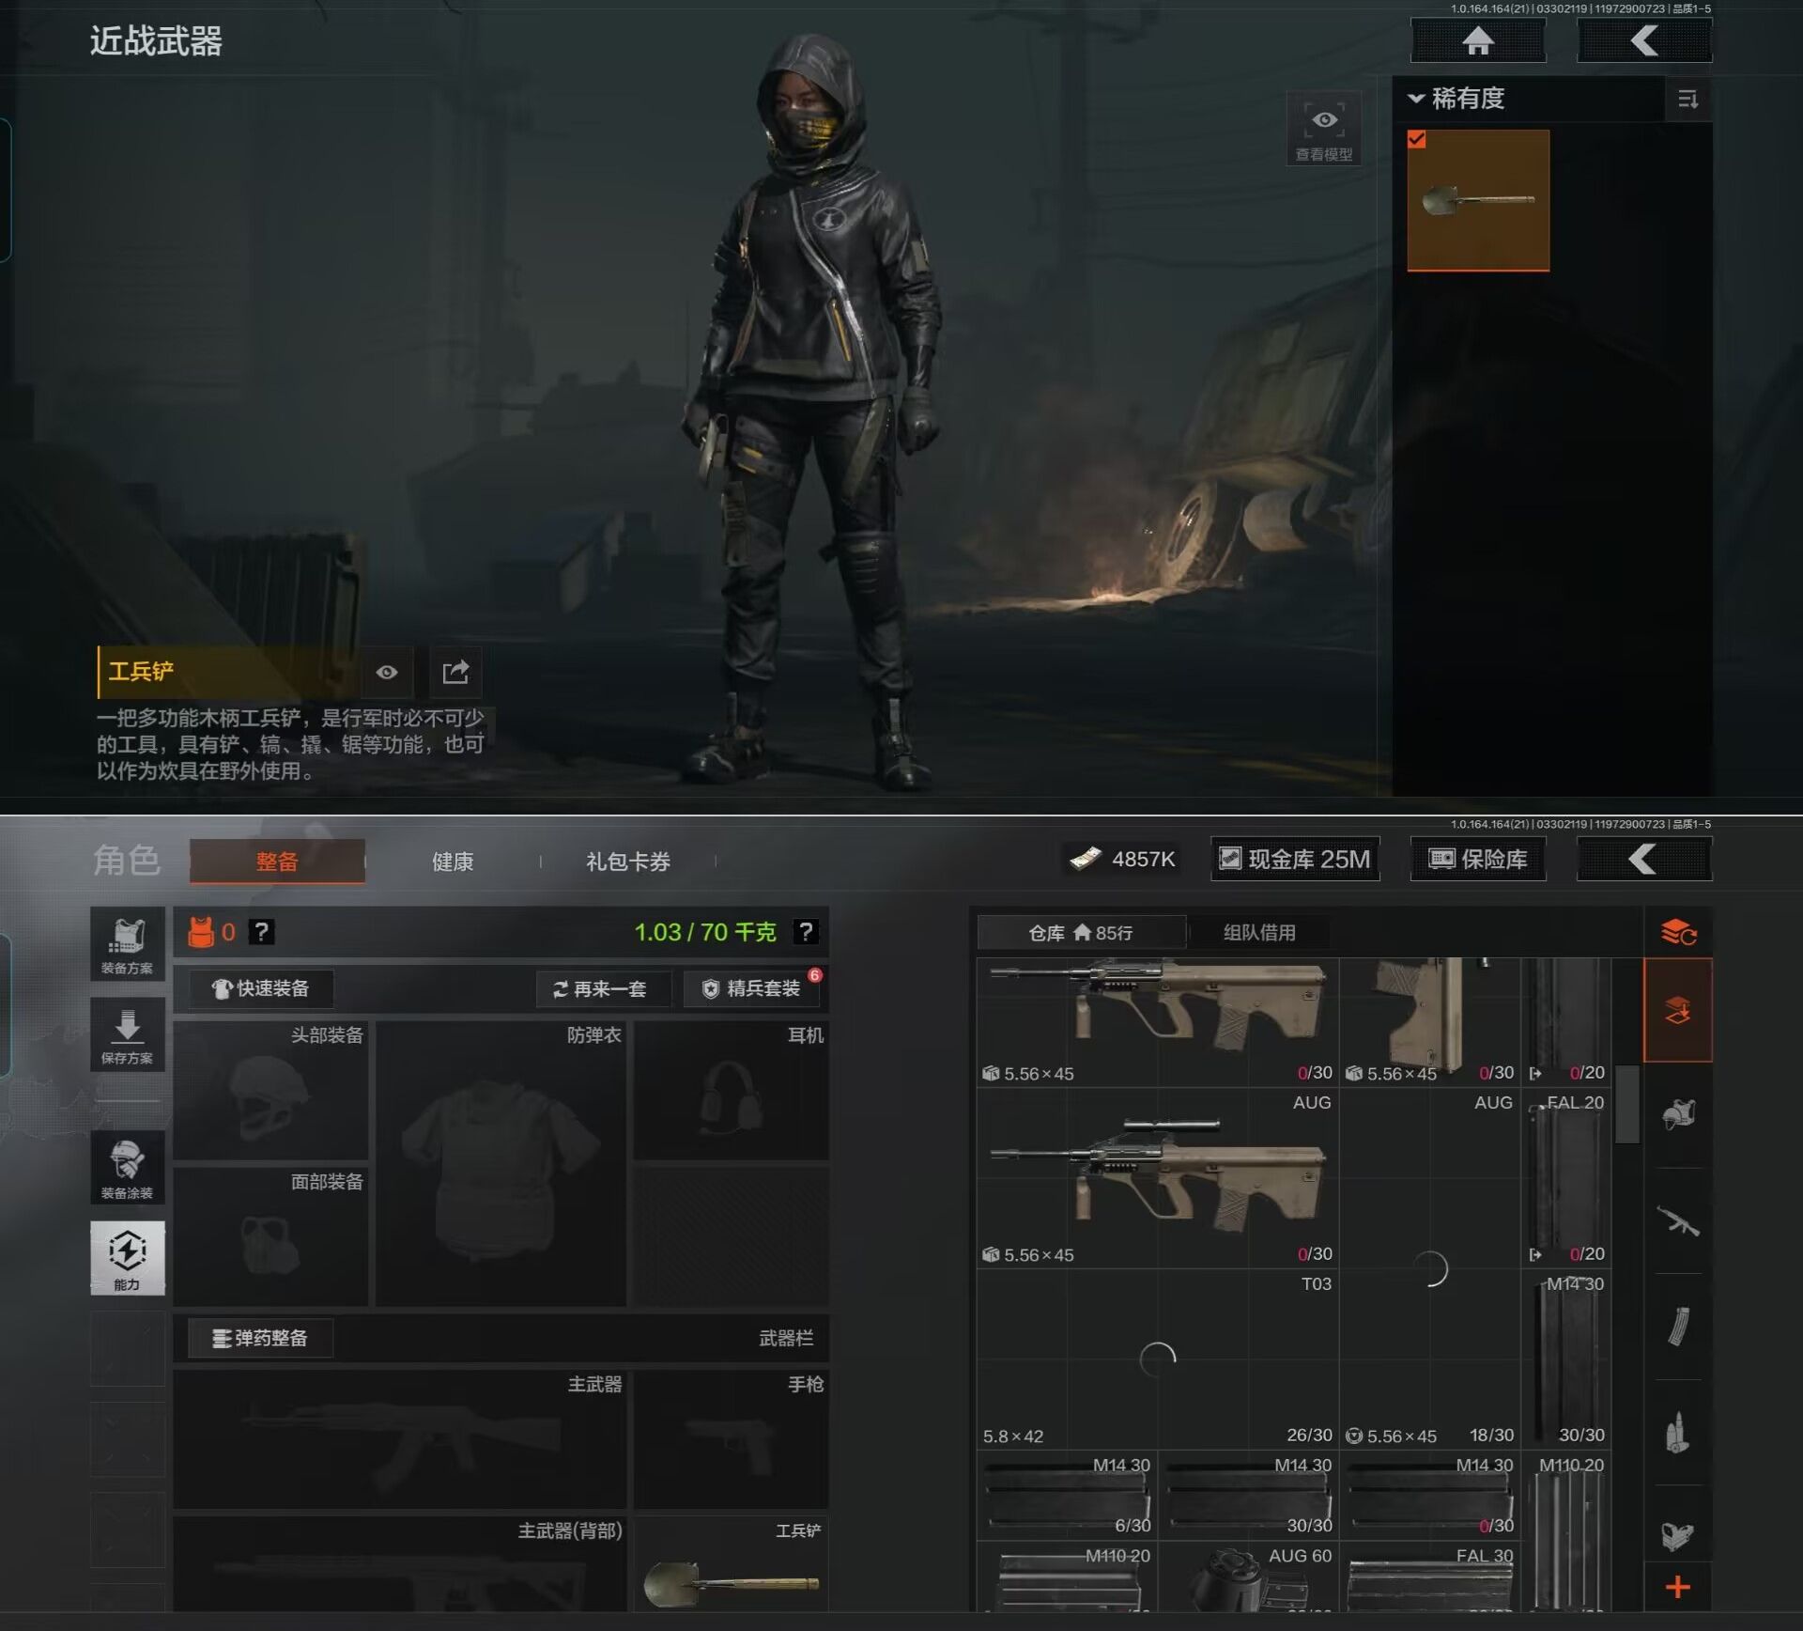Image resolution: width=1803 pixels, height=1631 pixels.
Task: Click the home icon button
Action: pos(1478,41)
